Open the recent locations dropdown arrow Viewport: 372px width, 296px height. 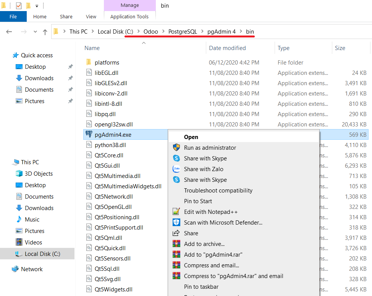[35, 32]
